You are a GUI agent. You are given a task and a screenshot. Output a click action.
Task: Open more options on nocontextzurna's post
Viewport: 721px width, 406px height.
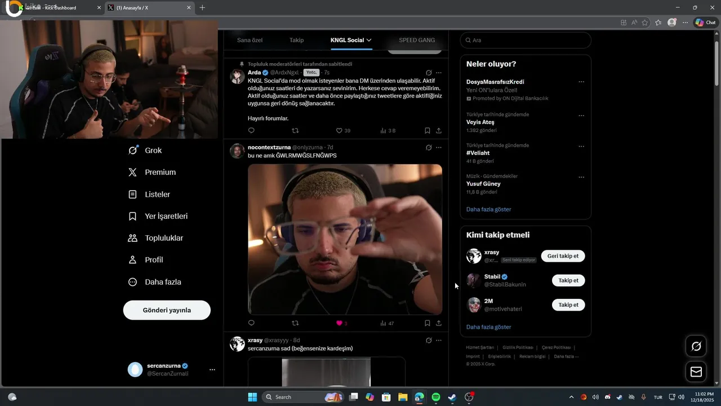click(x=439, y=147)
